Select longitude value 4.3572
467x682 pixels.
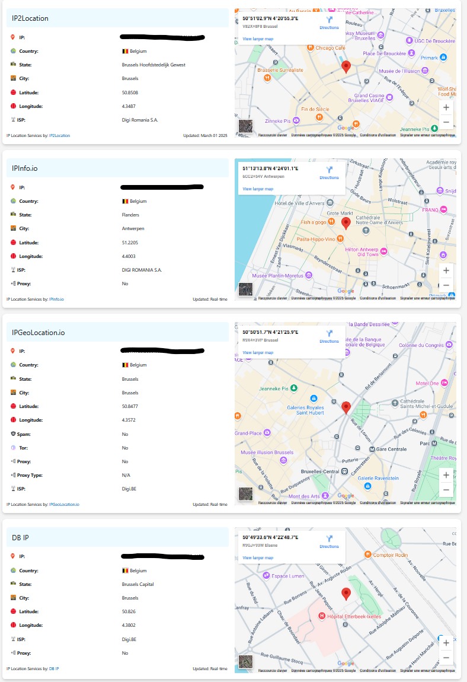coord(129,420)
